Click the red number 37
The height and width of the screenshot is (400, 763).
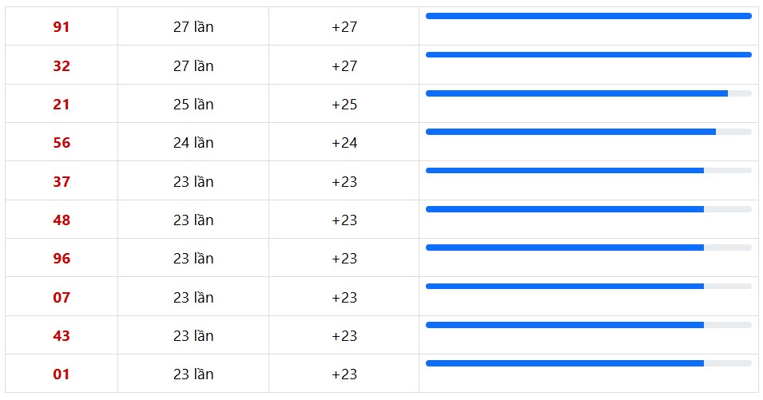(62, 181)
